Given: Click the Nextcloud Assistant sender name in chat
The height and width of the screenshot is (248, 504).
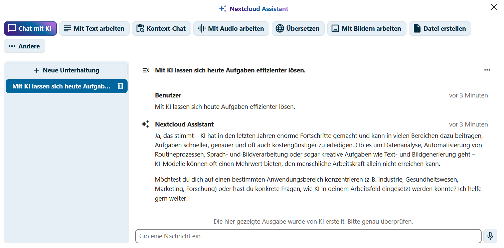Looking at the screenshot, I should [184, 124].
